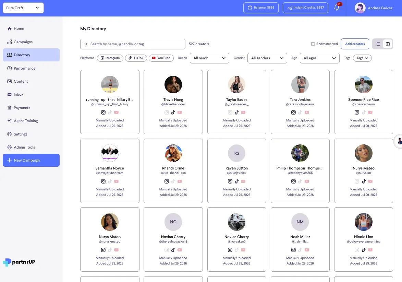Expand the All reach dropdown
Image resolution: width=402 pixels, height=282 pixels.
(x=209, y=58)
